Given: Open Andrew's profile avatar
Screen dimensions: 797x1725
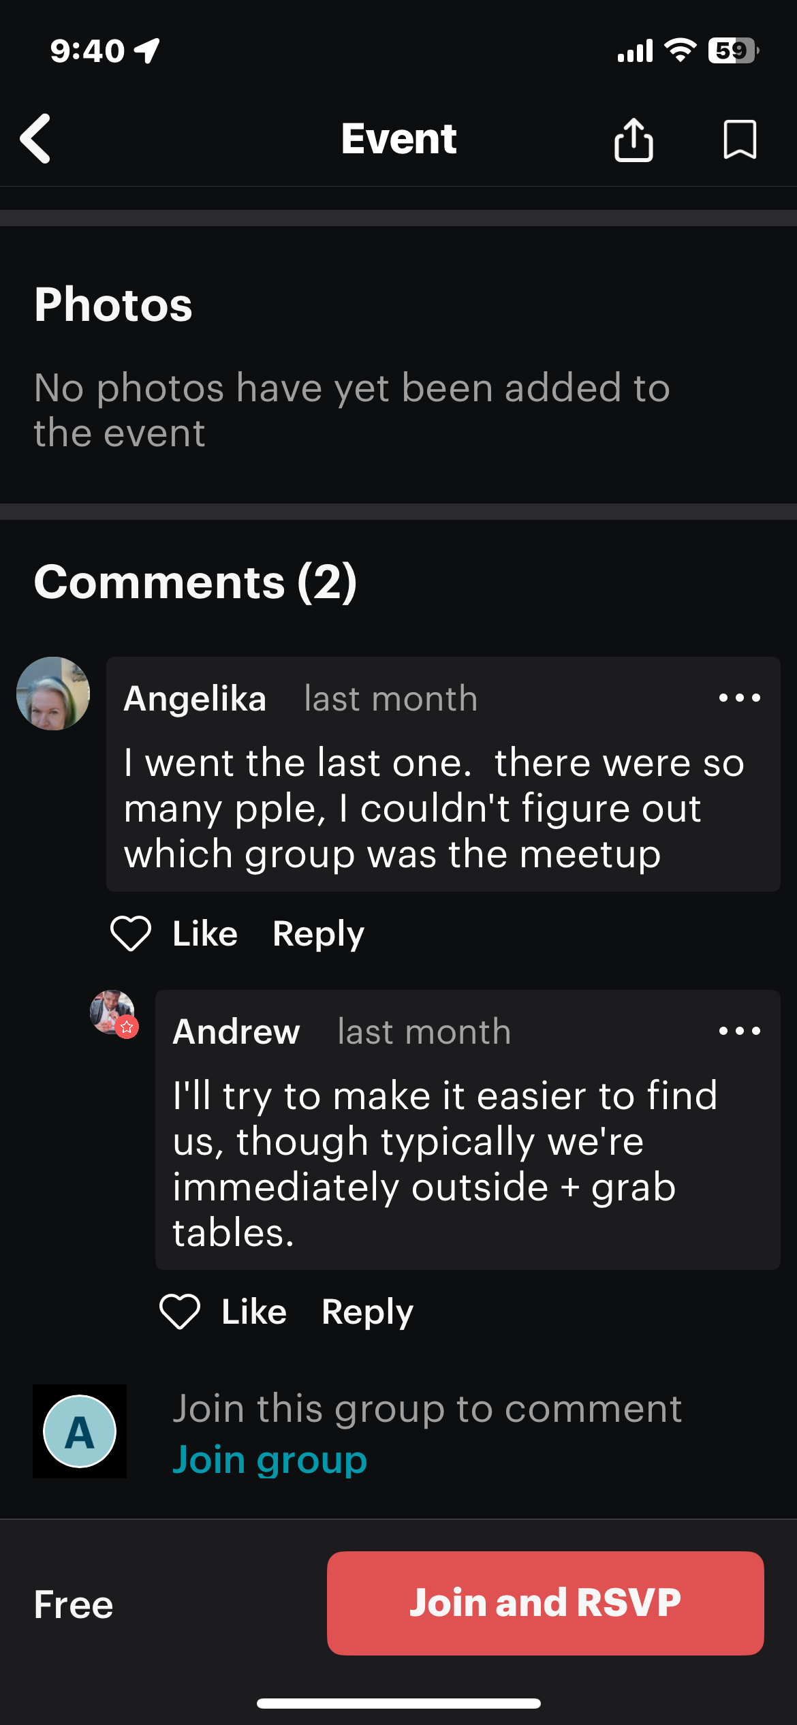Looking at the screenshot, I should point(110,1010).
